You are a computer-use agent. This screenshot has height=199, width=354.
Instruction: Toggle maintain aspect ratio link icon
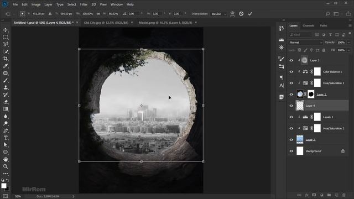coord(98,14)
